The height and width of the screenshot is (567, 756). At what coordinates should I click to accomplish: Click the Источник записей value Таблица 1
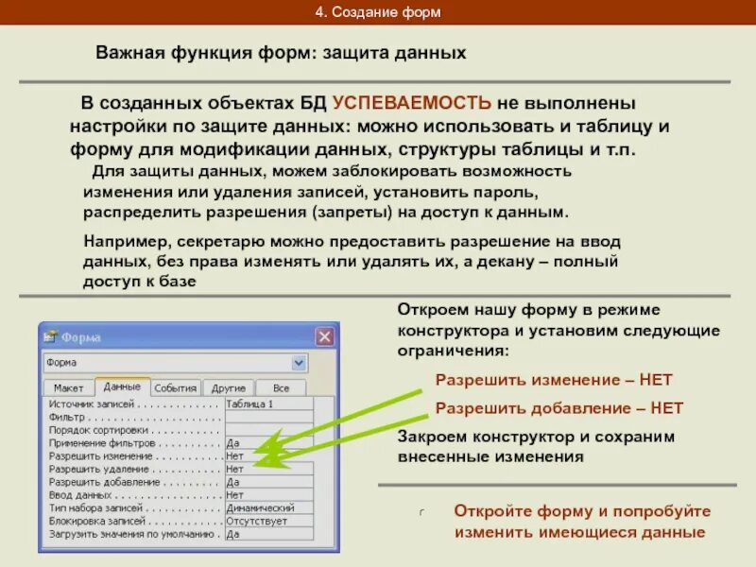point(269,404)
